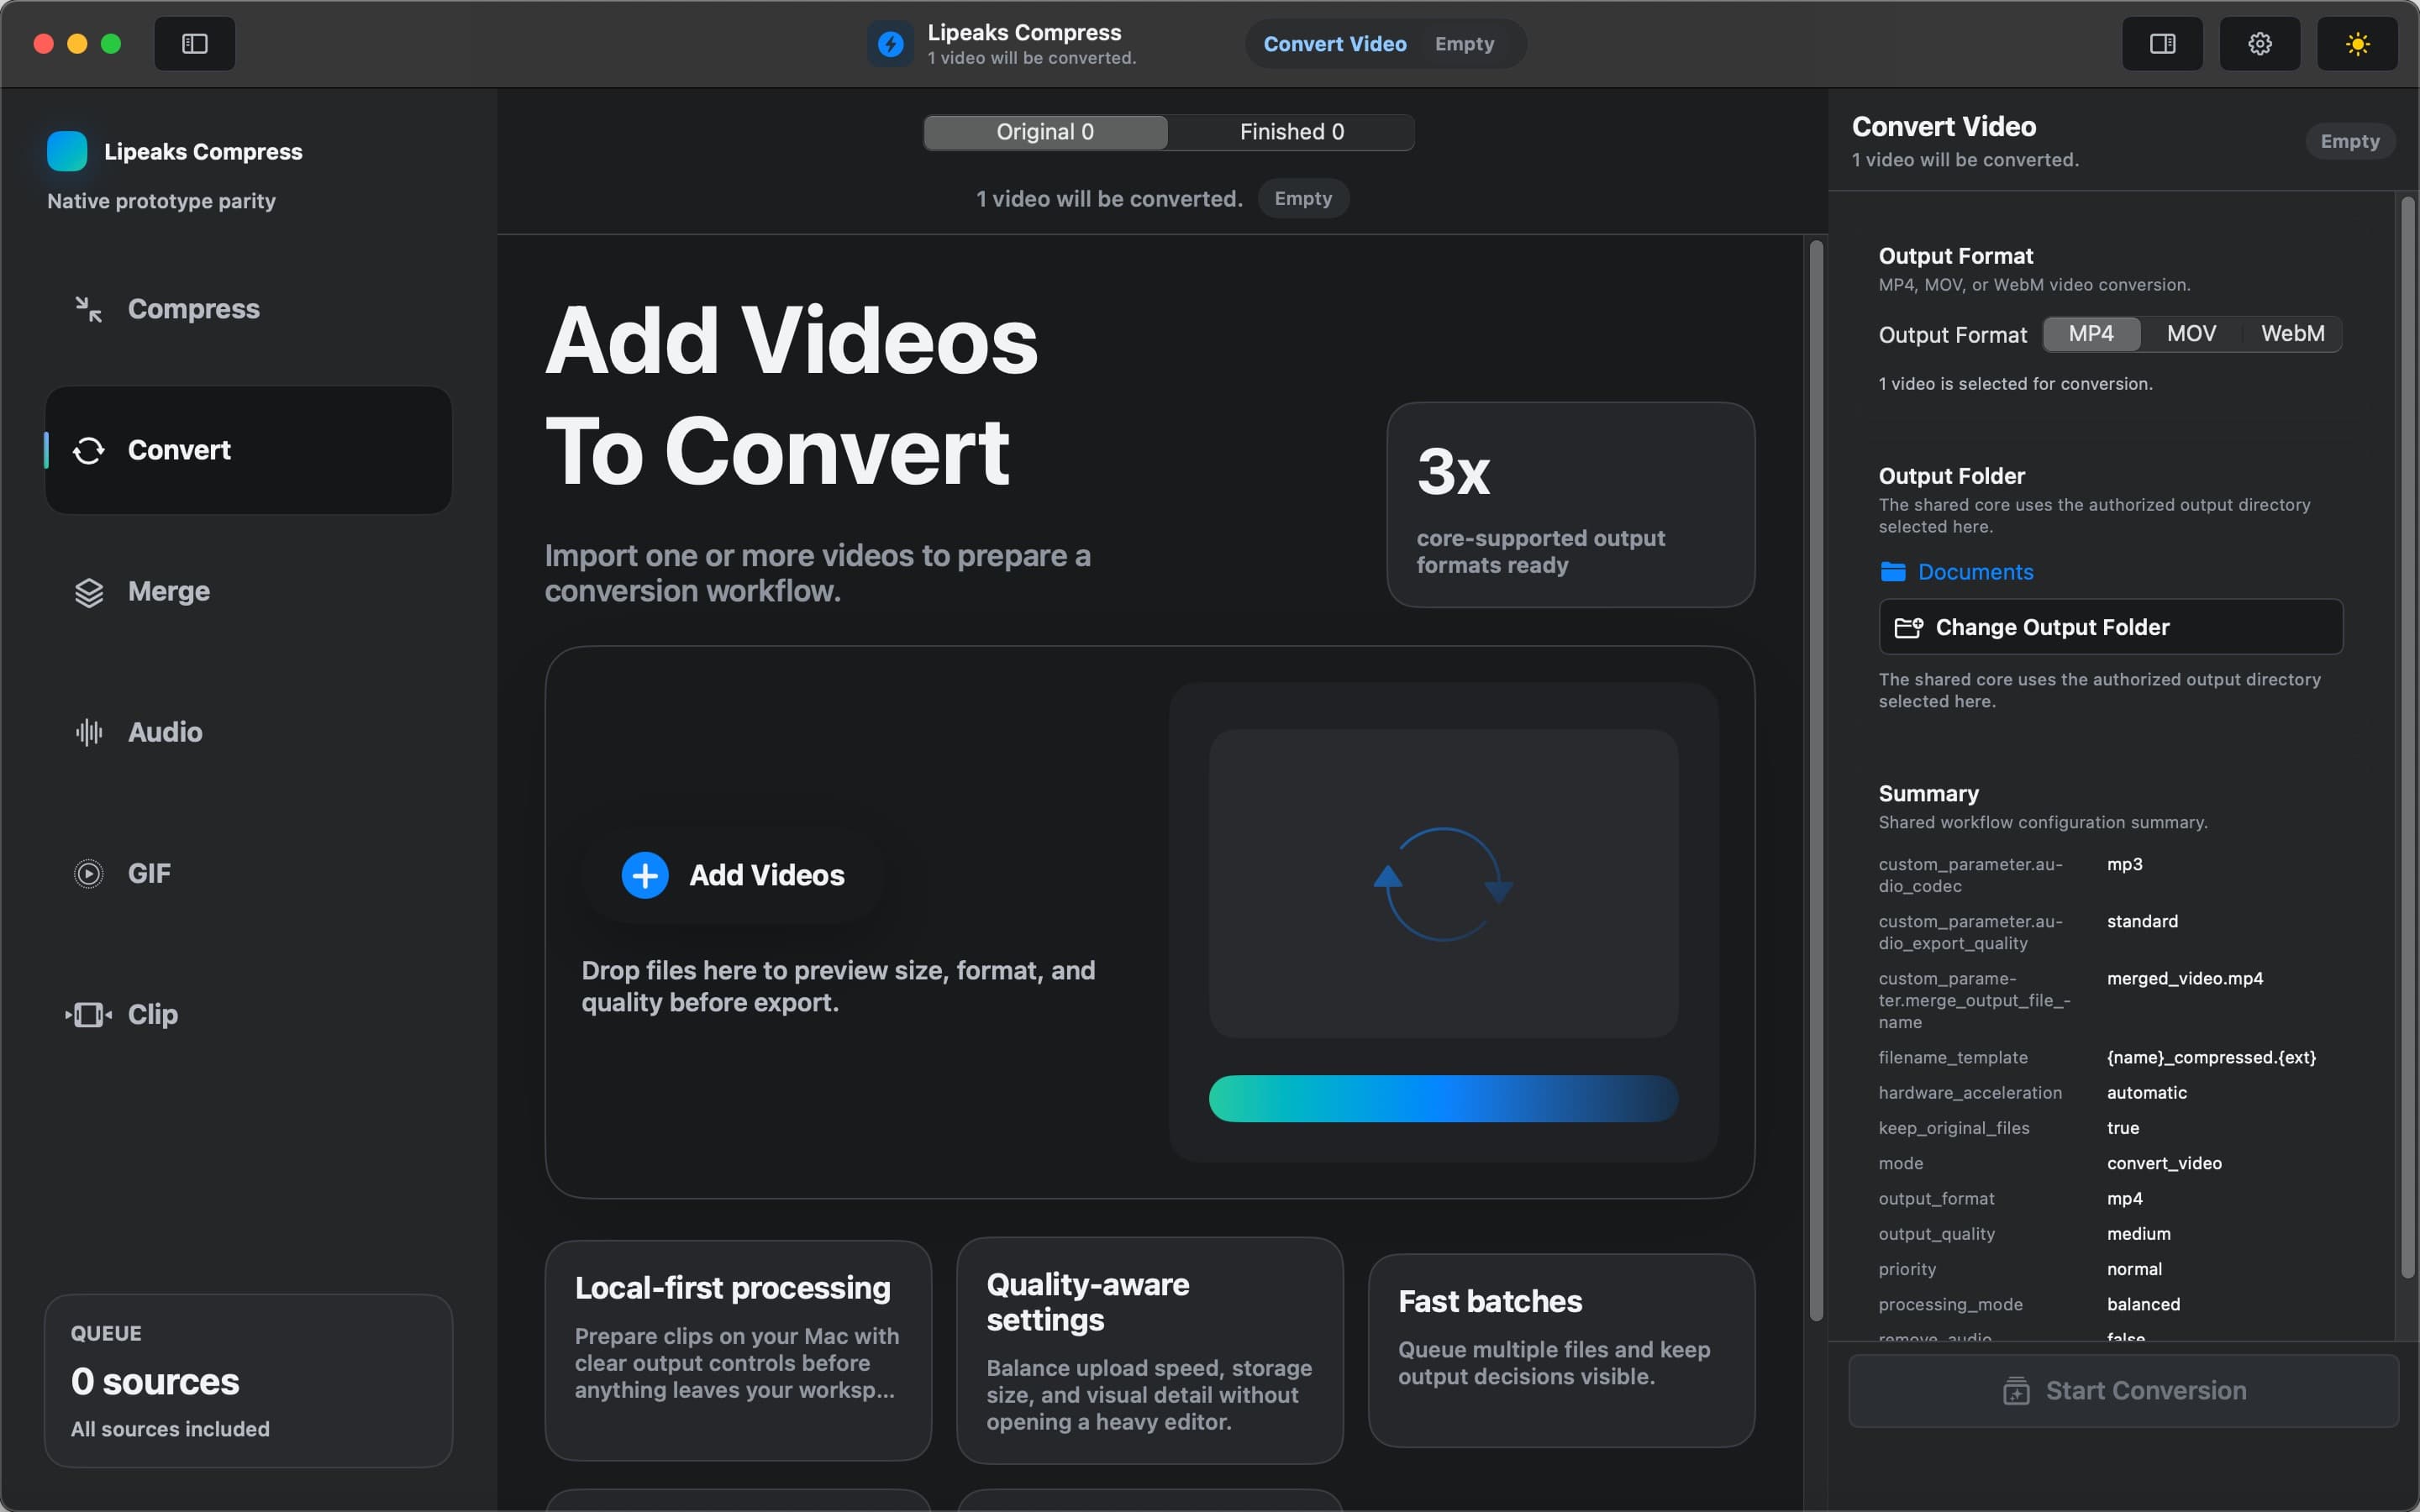Click the '{name}_compressed.{ext}' template value

click(x=2210, y=1058)
